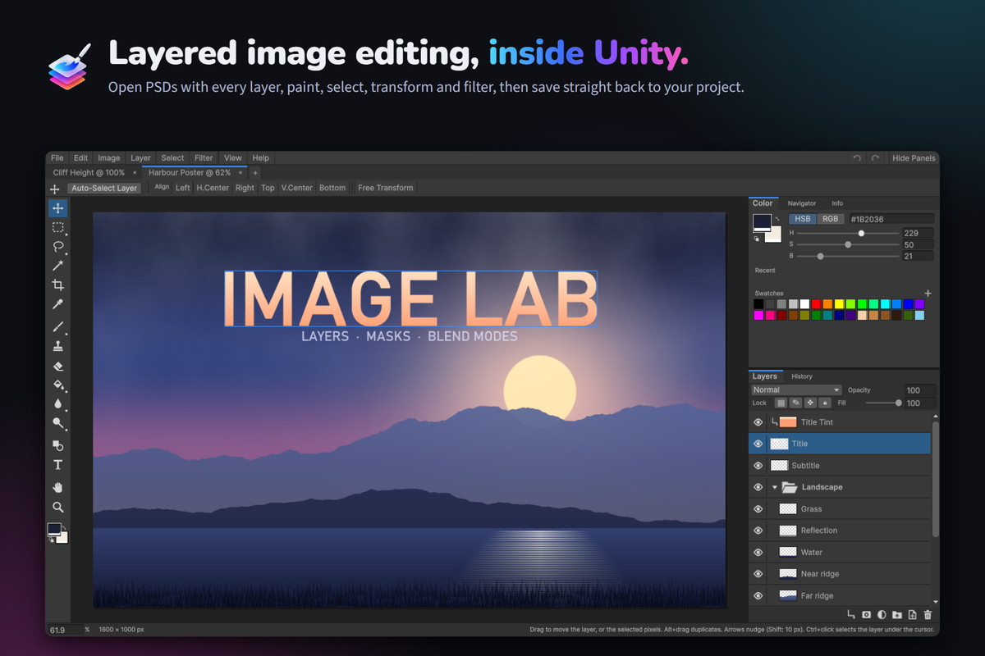985x656 pixels.
Task: Create a new layer group folder
Action: 897,614
